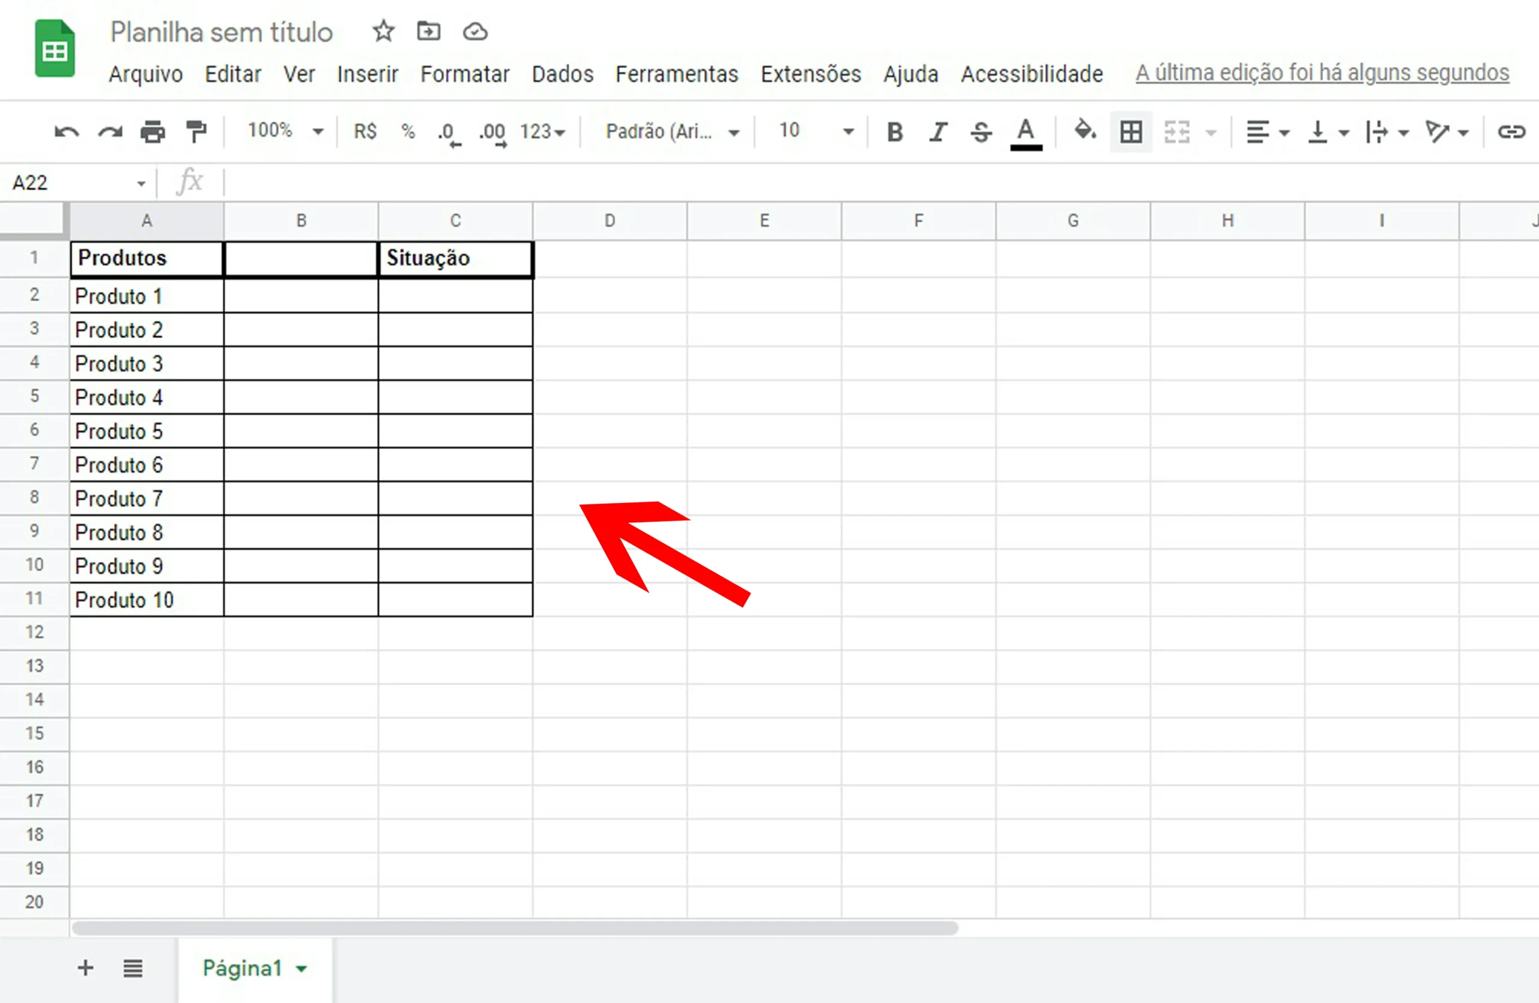
Task: Select the paint format roller tool
Action: [196, 132]
